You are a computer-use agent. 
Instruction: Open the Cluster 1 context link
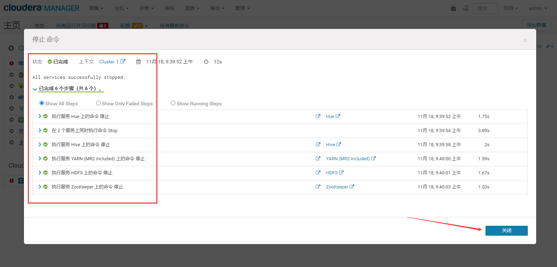[x=109, y=62]
